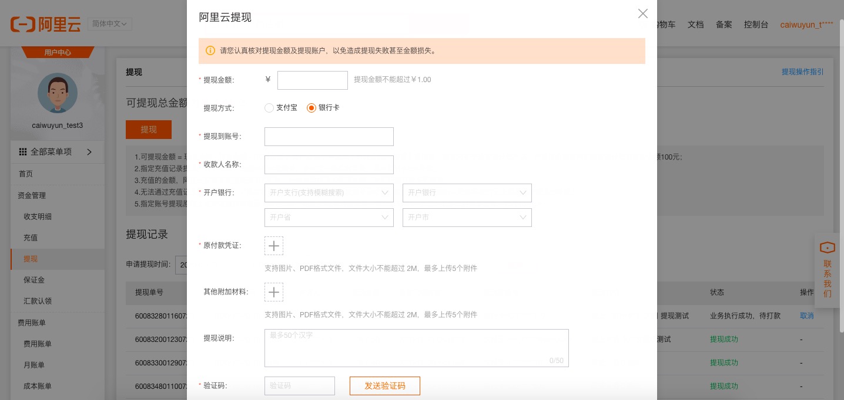Open the 开户支行 search dropdown

(329, 193)
